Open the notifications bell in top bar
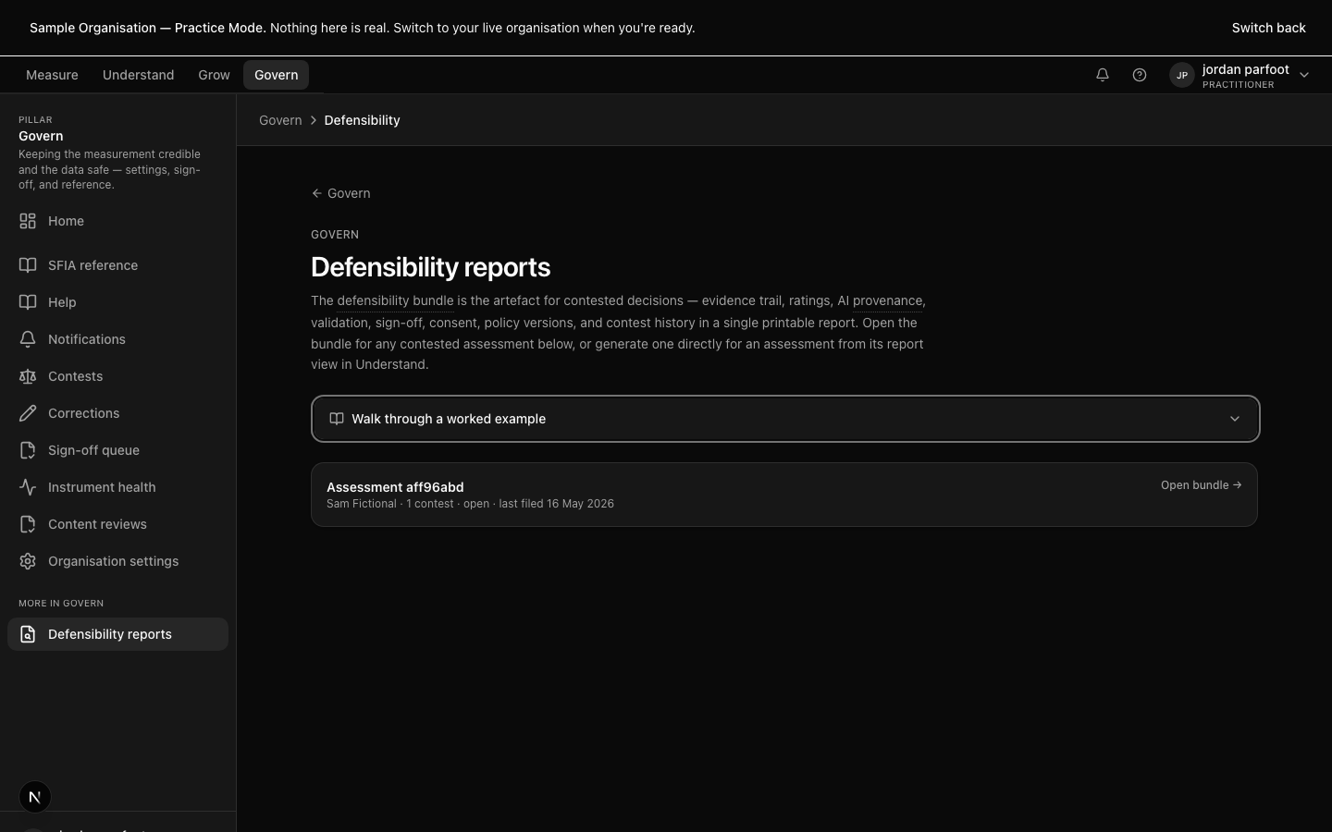 1103,75
